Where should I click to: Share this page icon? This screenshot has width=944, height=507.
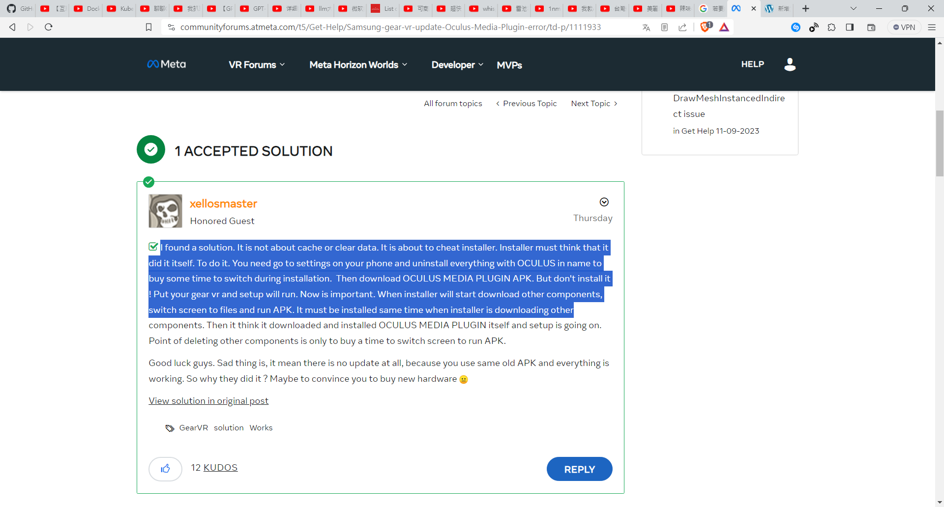pyautogui.click(x=682, y=28)
